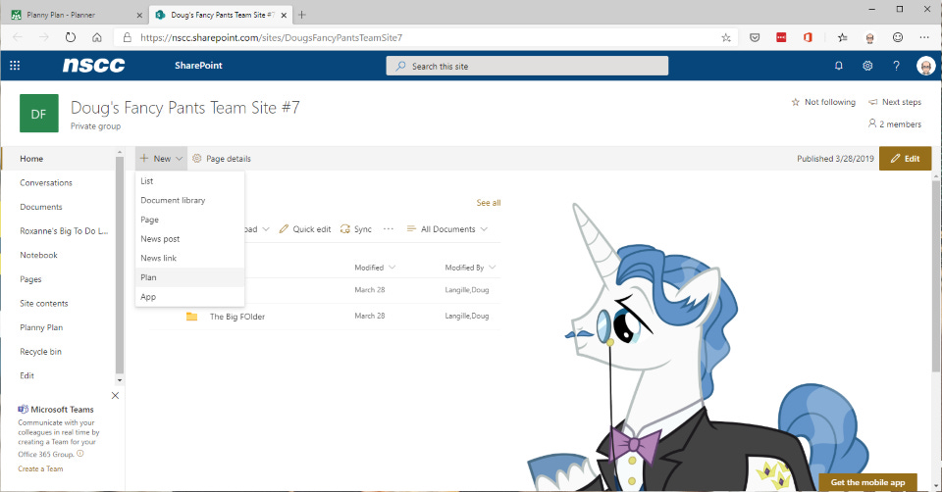Switch to Planny Plan - Planner tab
This screenshot has height=492, width=942.
[x=76, y=15]
